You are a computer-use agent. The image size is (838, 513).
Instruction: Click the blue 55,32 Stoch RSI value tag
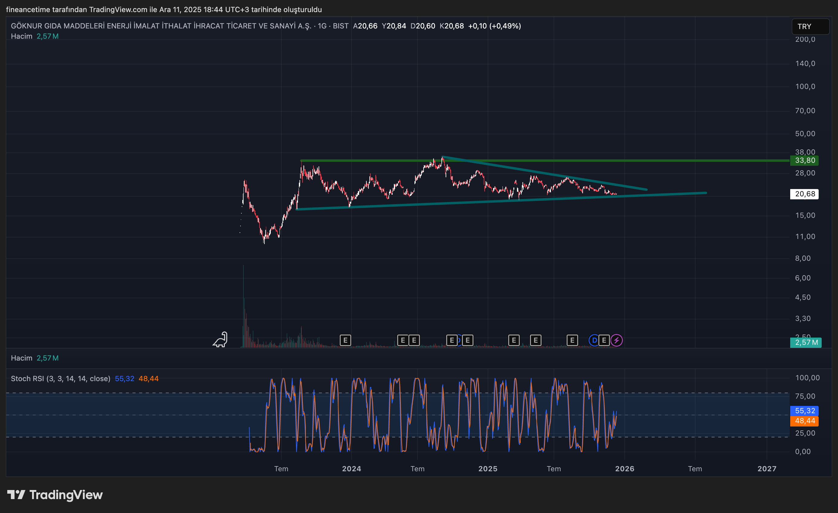click(x=804, y=411)
